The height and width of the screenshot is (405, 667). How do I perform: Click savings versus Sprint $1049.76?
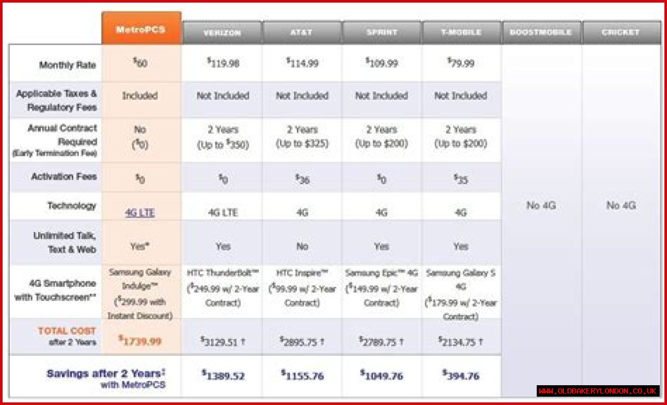381,375
